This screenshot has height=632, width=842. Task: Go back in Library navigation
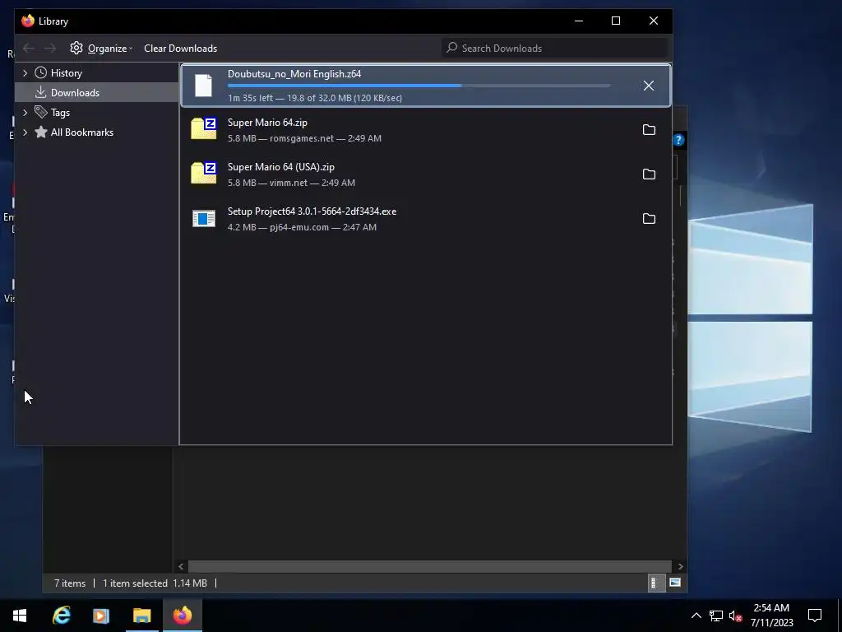tap(29, 49)
